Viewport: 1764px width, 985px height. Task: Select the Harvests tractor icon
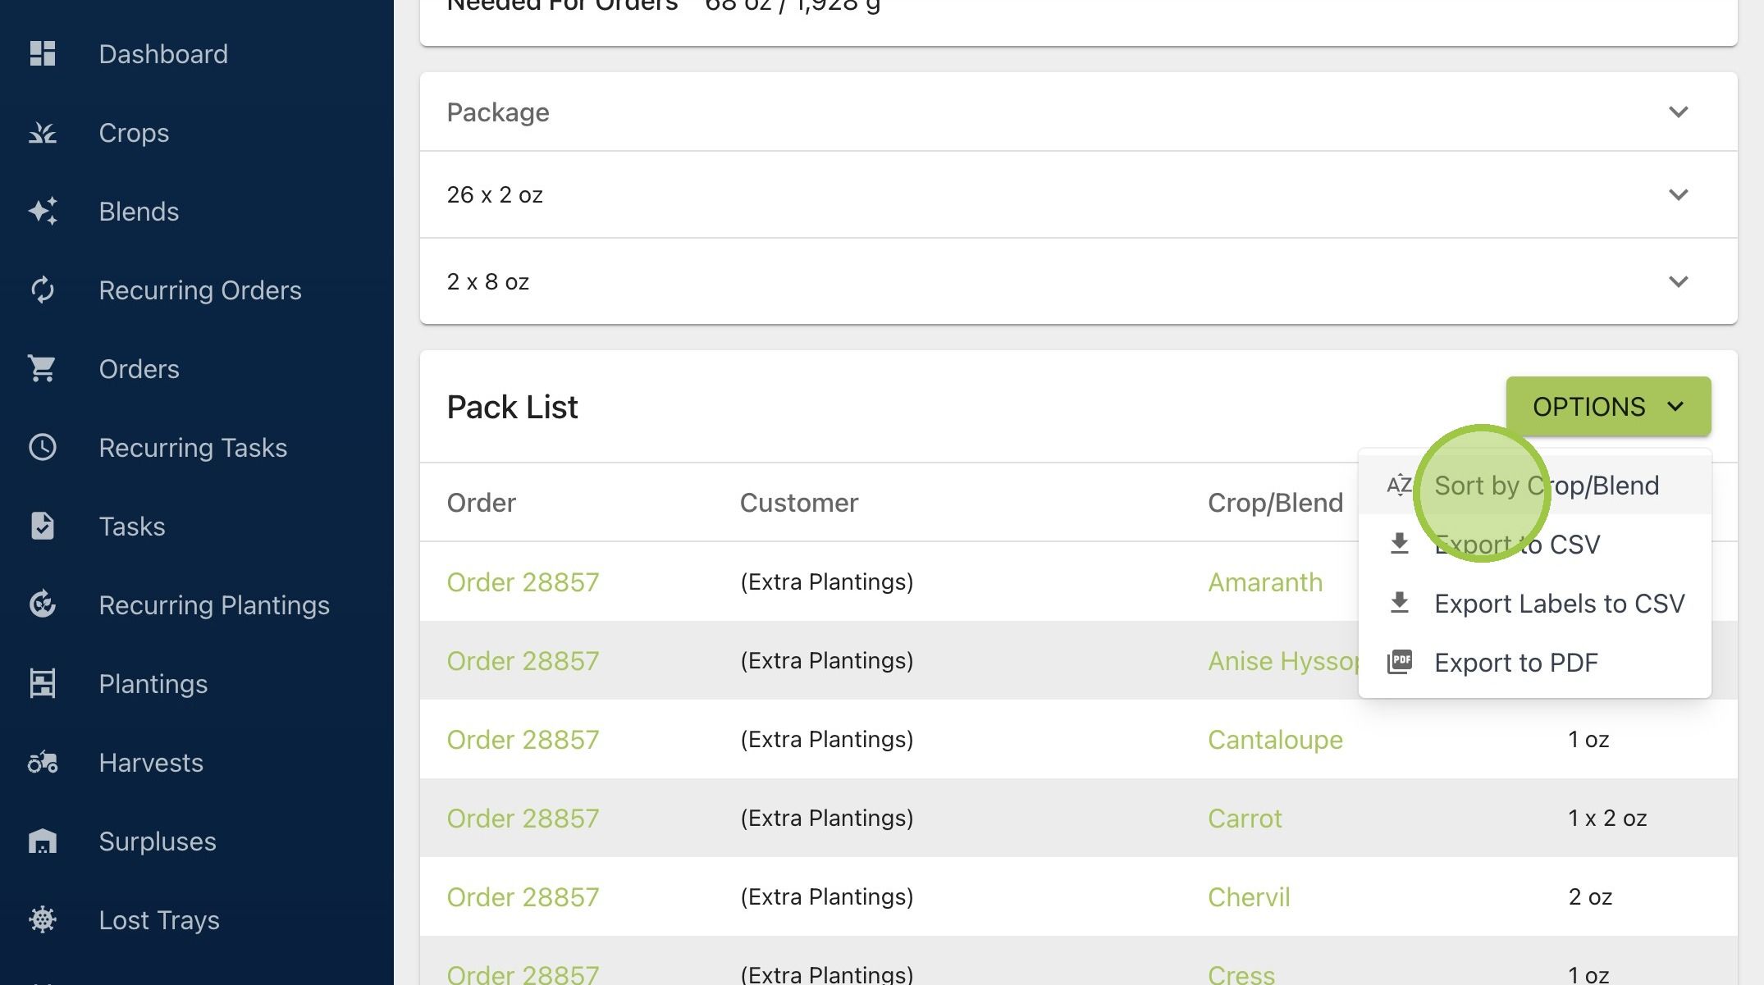pos(43,763)
